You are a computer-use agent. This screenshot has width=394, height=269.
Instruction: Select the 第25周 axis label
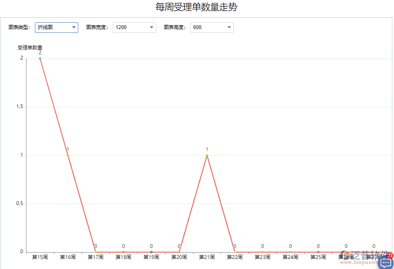tap(318, 257)
